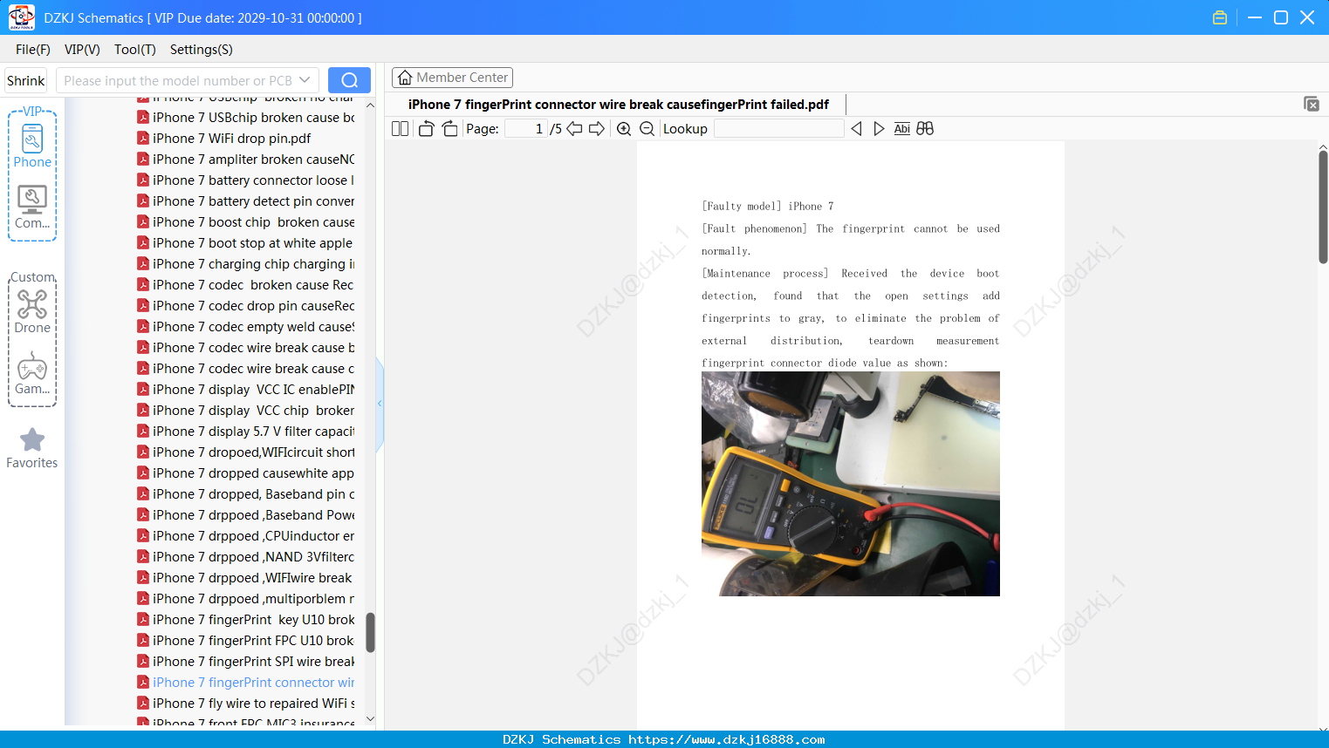Open "iPhone 7 fingerPrint FPC U10" file
1329x748 pixels.
pyautogui.click(x=246, y=641)
